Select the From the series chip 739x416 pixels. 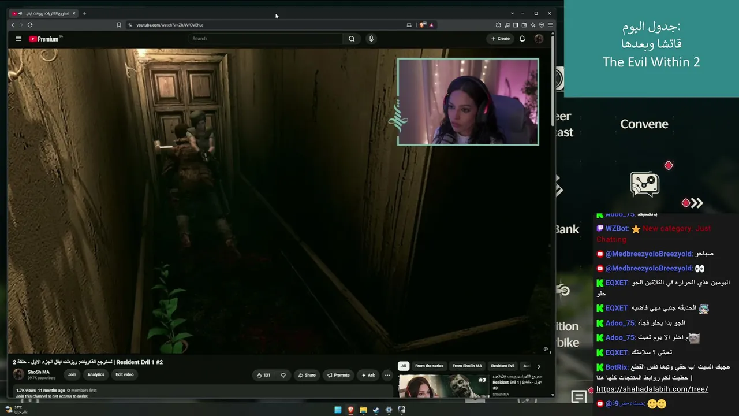coord(429,366)
